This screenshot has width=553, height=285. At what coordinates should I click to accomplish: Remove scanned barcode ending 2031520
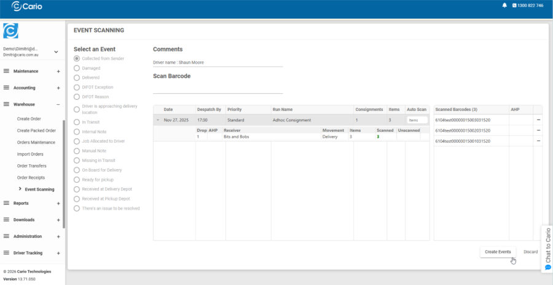coord(538,131)
